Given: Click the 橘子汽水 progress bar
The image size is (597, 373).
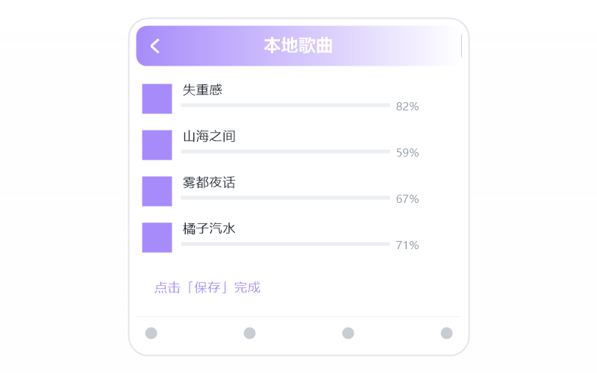Looking at the screenshot, I should tap(286, 244).
